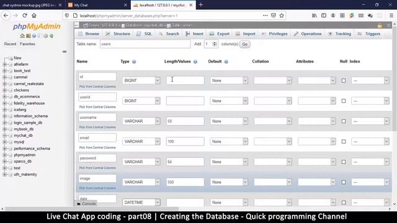Check the Null box for id column

pyautogui.click(x=344, y=81)
